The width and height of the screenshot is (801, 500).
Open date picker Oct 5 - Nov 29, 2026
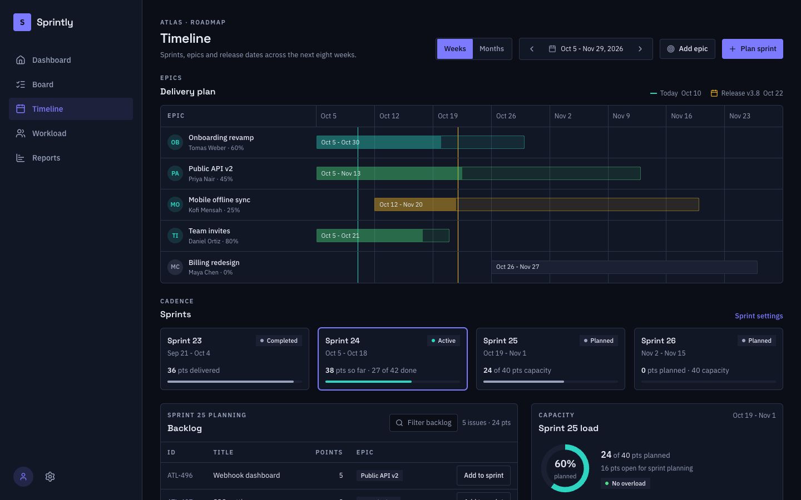[x=586, y=49]
